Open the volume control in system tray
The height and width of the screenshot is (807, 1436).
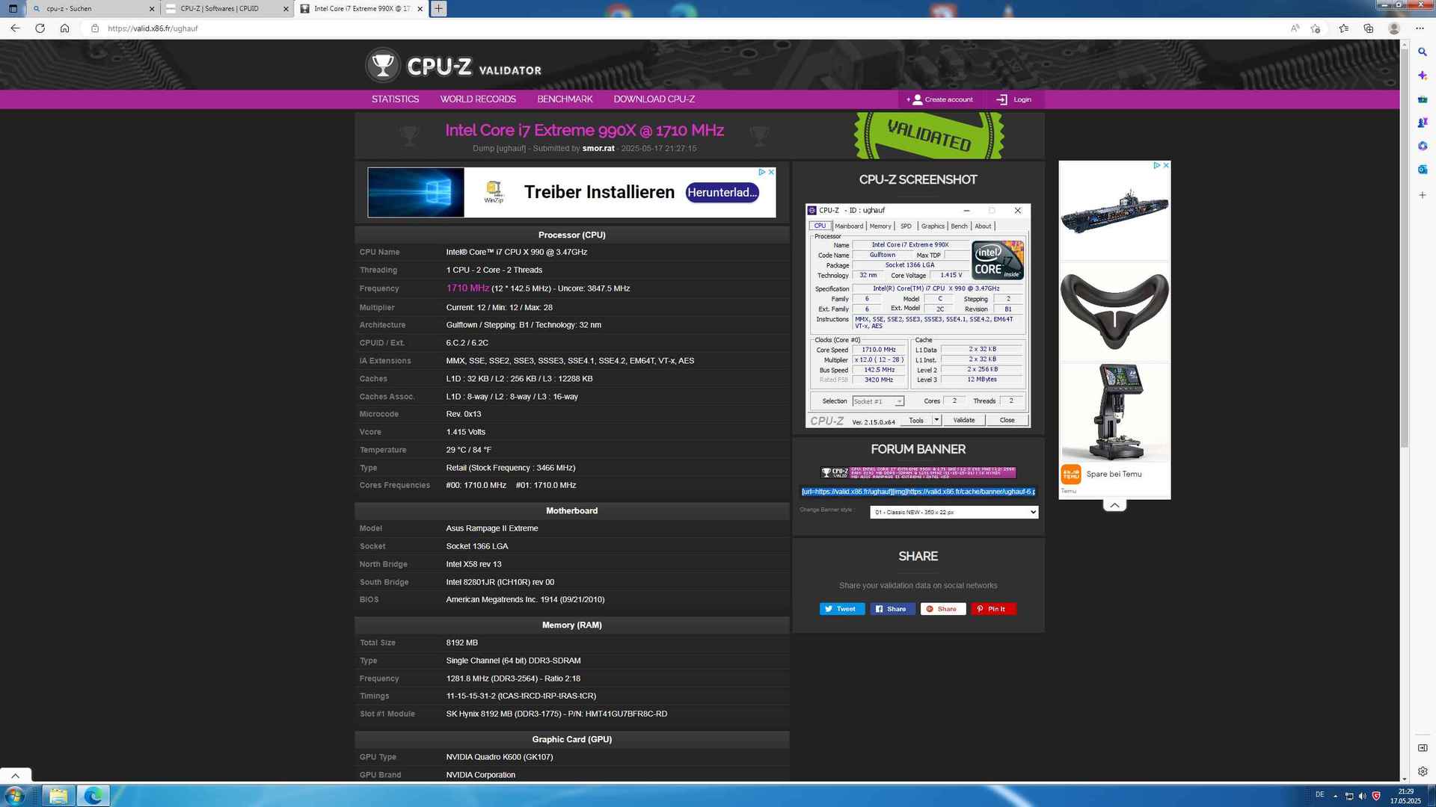1362,796
